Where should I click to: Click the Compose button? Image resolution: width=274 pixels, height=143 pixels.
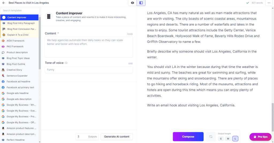coord(188,137)
